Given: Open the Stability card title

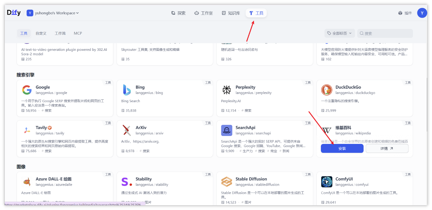Looking at the screenshot, I should point(144,179).
